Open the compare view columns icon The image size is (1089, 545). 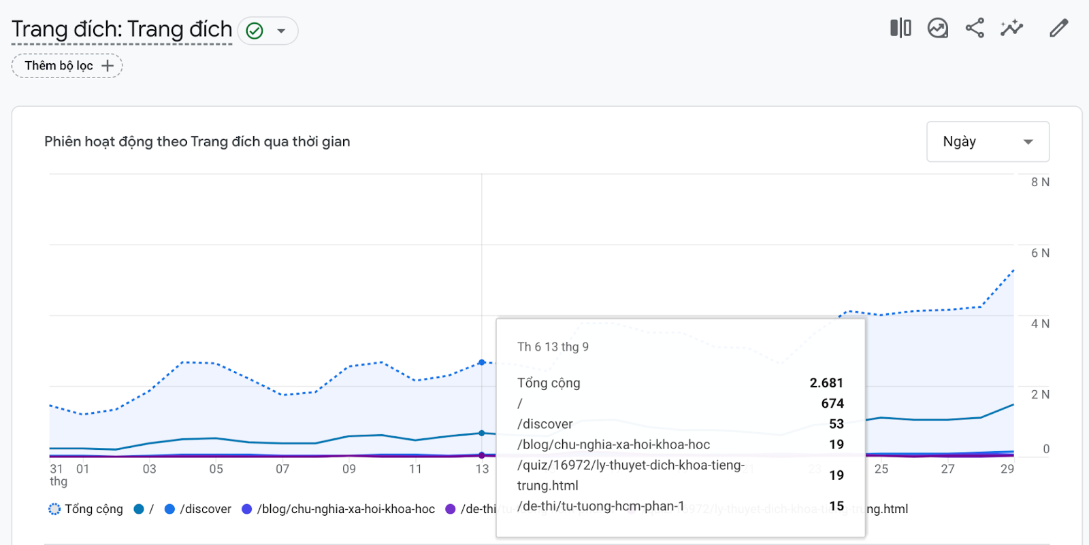pos(900,28)
